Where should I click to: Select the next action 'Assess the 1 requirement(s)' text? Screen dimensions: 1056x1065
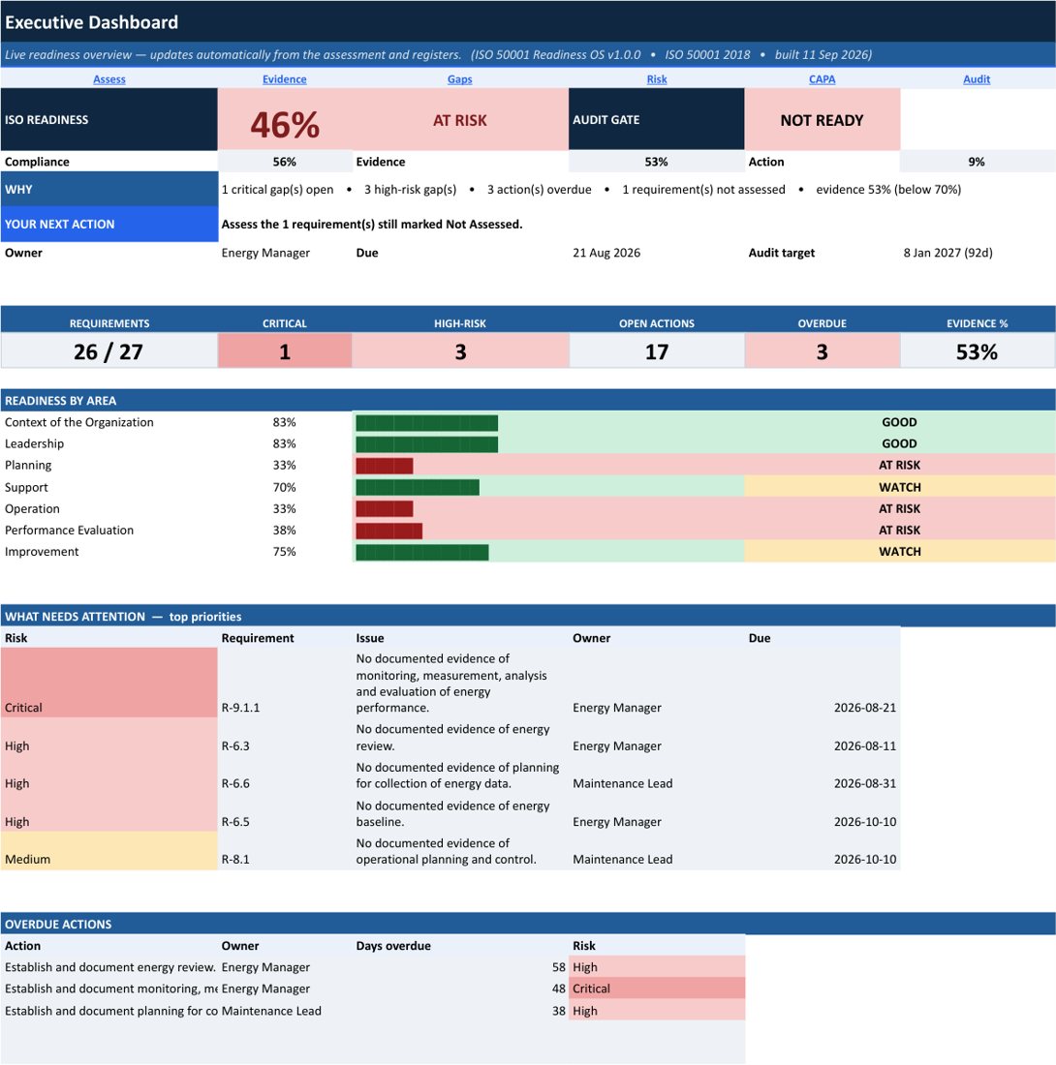pyautogui.click(x=372, y=225)
